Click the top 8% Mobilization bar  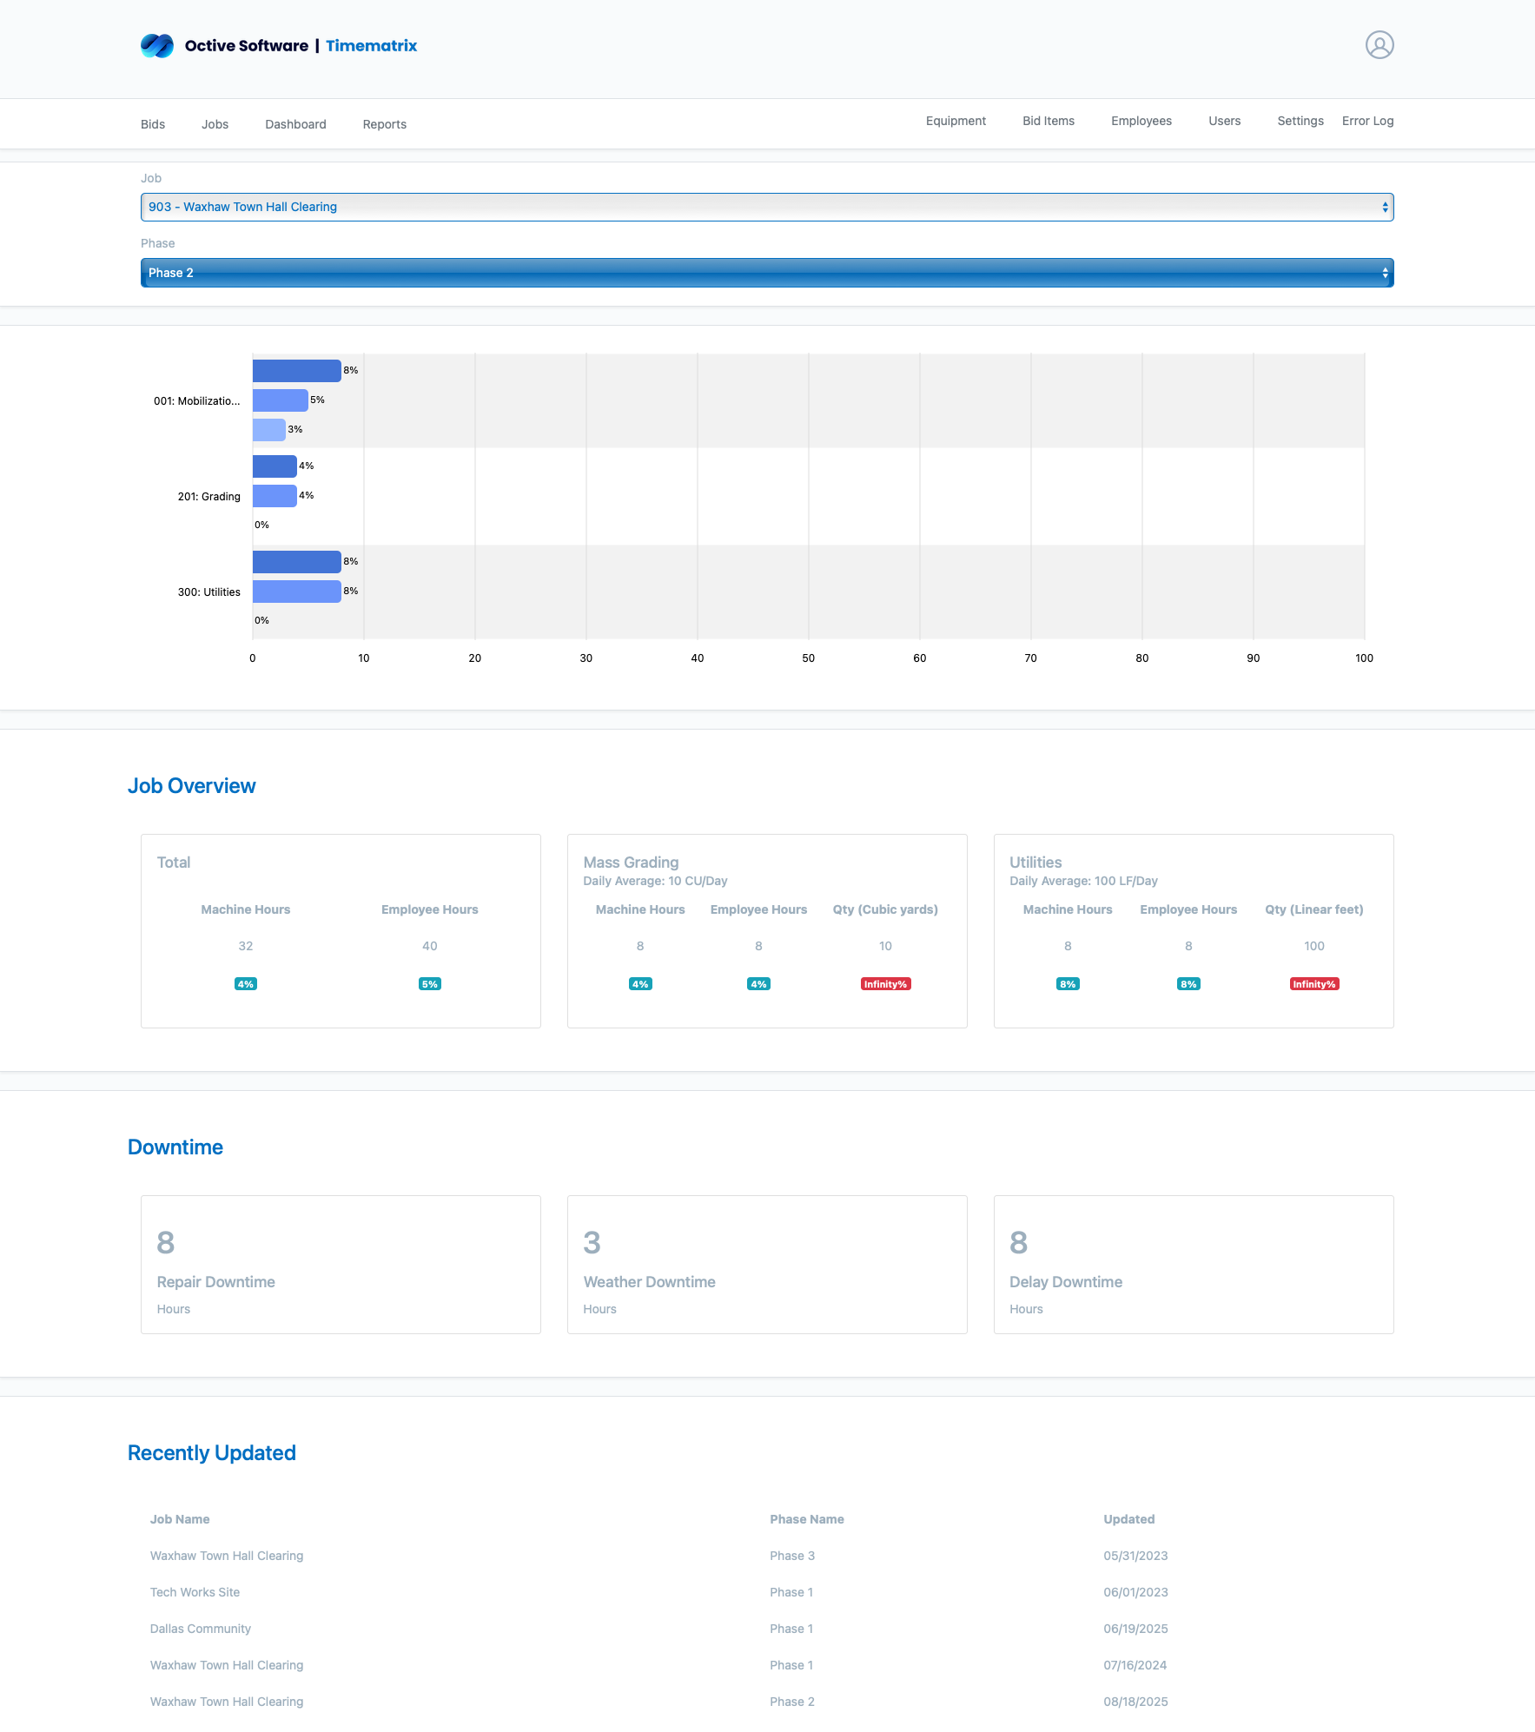296,371
